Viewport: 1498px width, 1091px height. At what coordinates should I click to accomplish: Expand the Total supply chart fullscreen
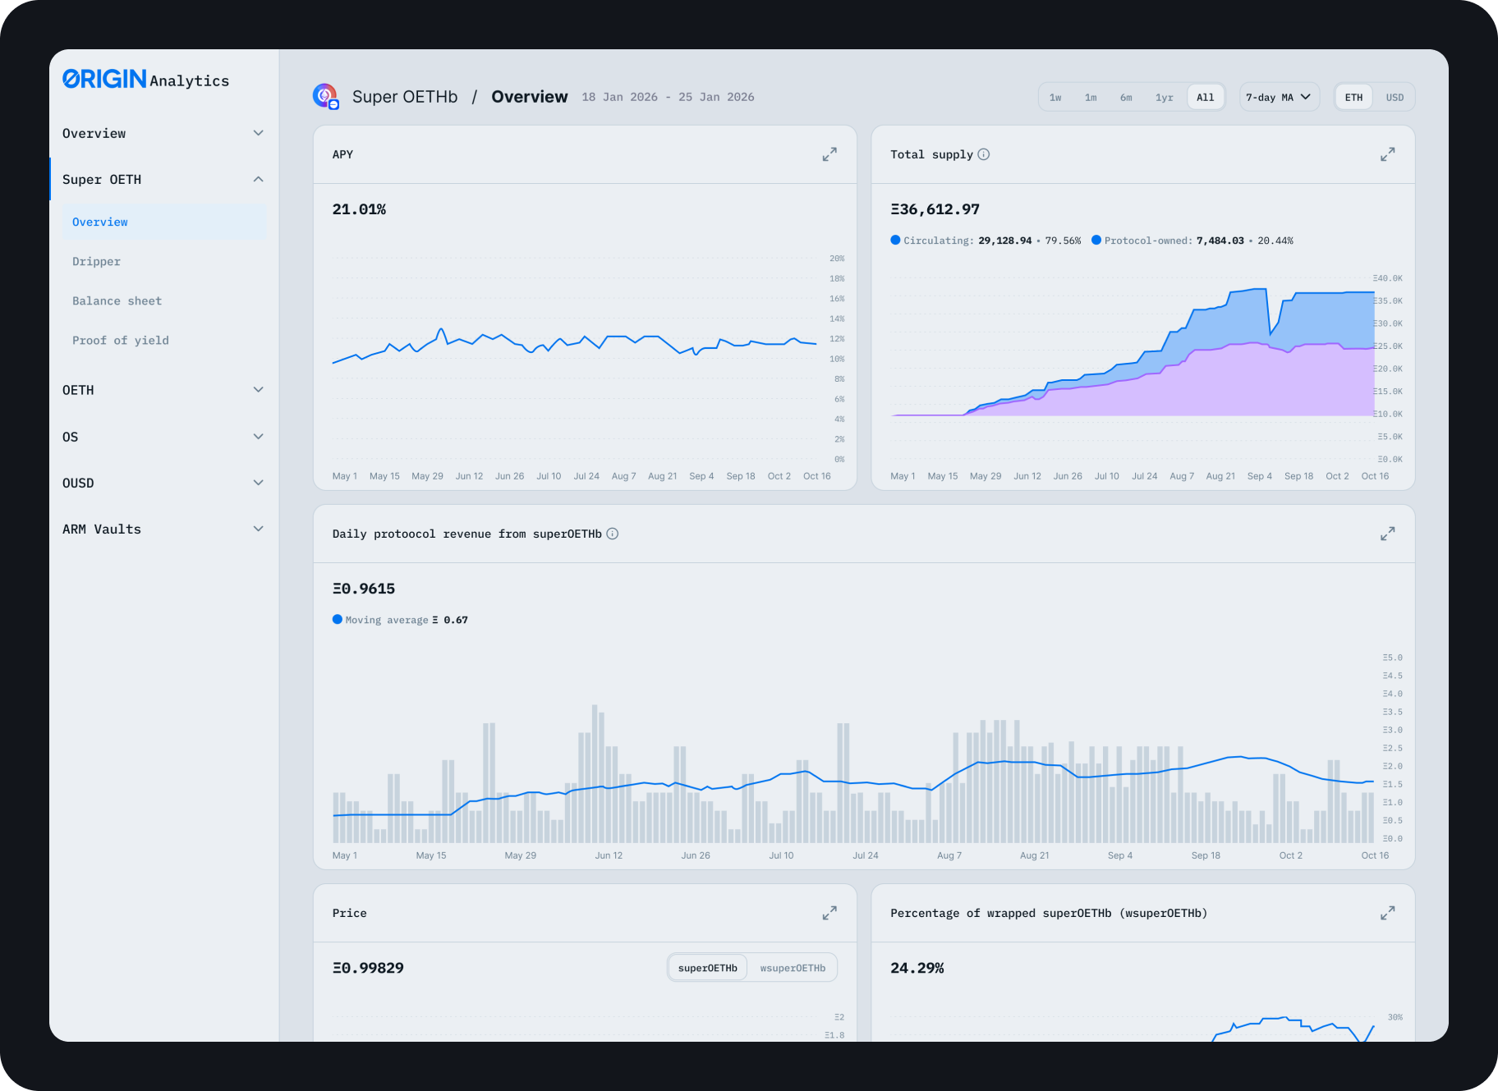1387,154
